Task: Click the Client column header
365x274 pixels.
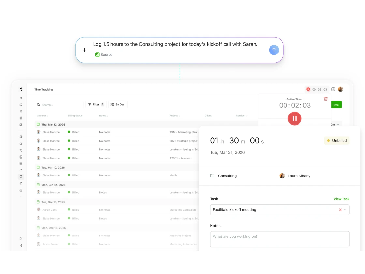Action: [208, 116]
